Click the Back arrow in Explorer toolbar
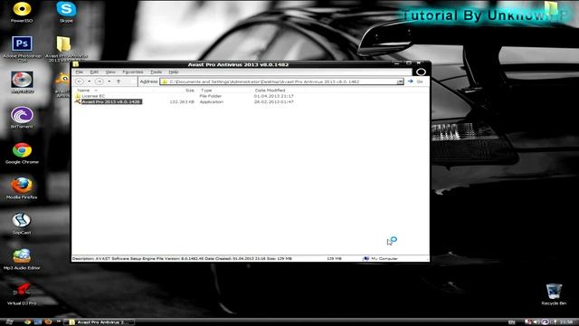This screenshot has width=579, height=326. click(x=80, y=81)
